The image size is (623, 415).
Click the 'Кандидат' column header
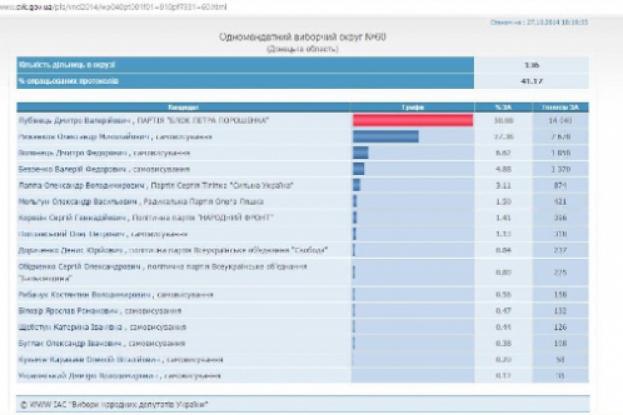[x=183, y=107]
